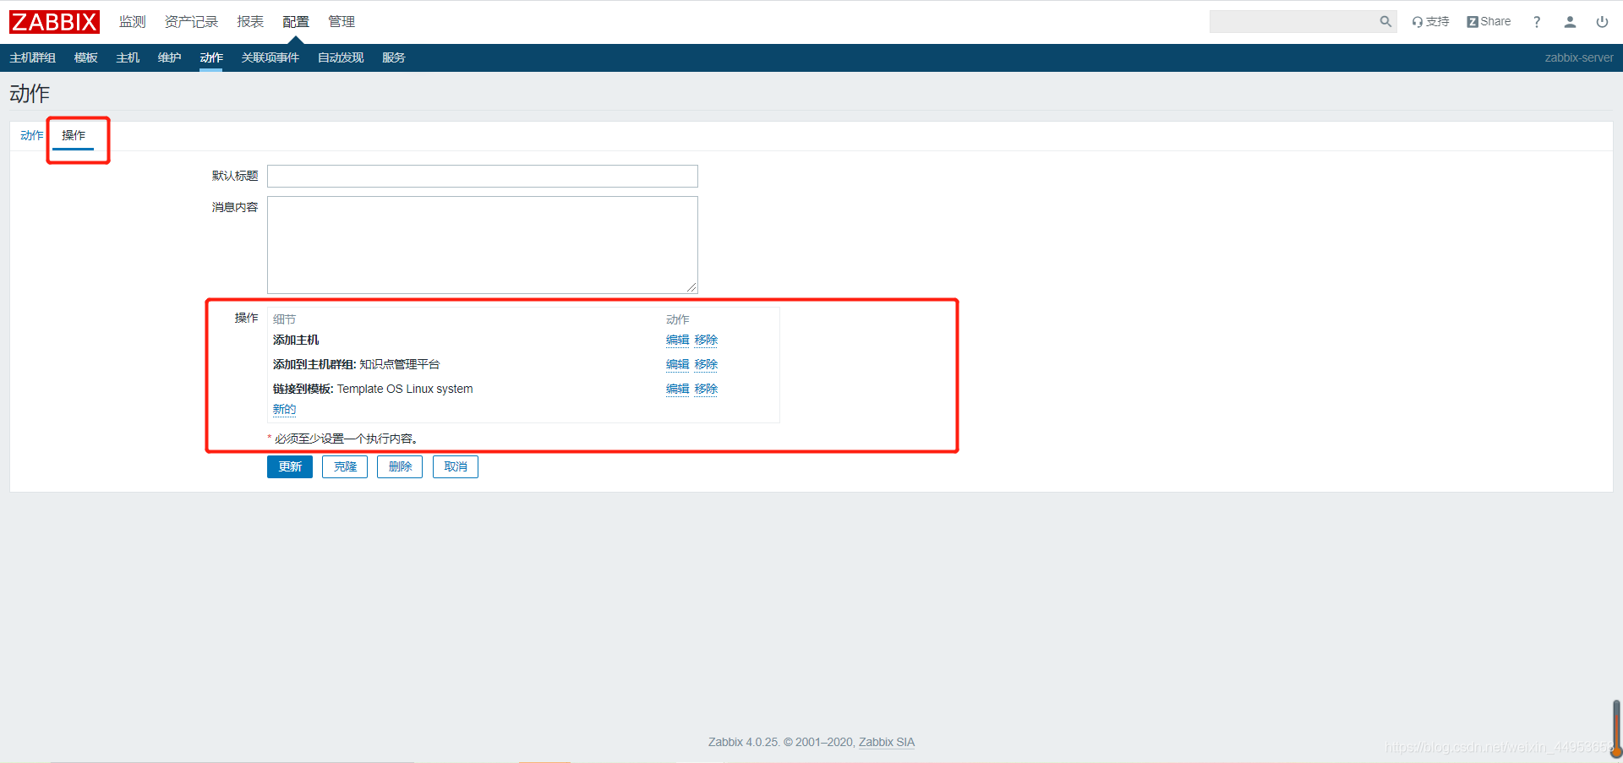
Task: Open the Zabbix SIA footer link
Action: (x=887, y=742)
